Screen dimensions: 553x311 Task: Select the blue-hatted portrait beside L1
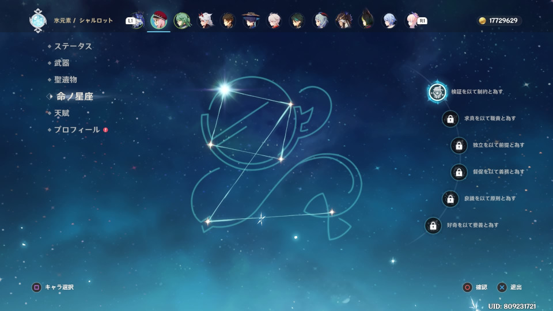(138, 21)
